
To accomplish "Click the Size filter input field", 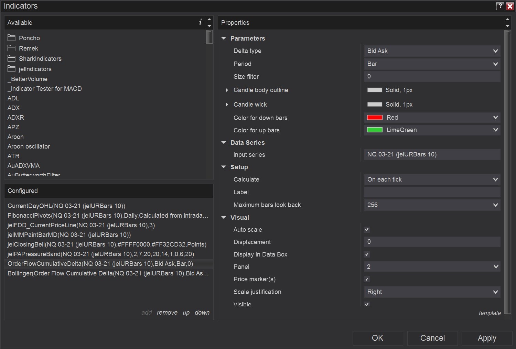I will [x=432, y=76].
